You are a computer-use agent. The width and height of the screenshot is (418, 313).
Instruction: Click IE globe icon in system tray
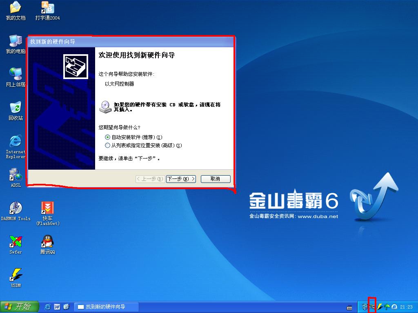tap(394, 306)
